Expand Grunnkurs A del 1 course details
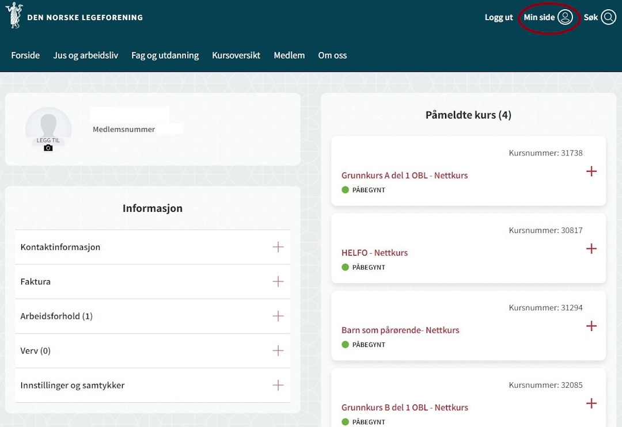This screenshot has width=622, height=427. (x=591, y=171)
